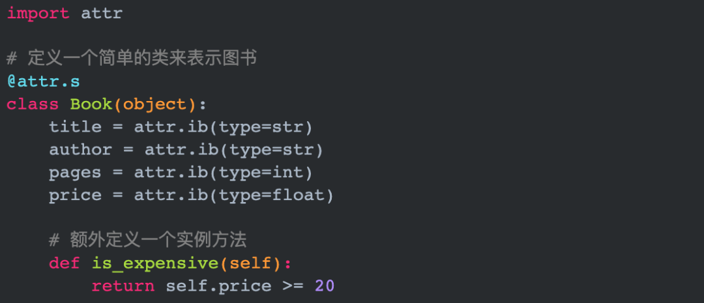Click the @attr.s decorator
Viewport: 704px width, 303px height.
coord(44,81)
